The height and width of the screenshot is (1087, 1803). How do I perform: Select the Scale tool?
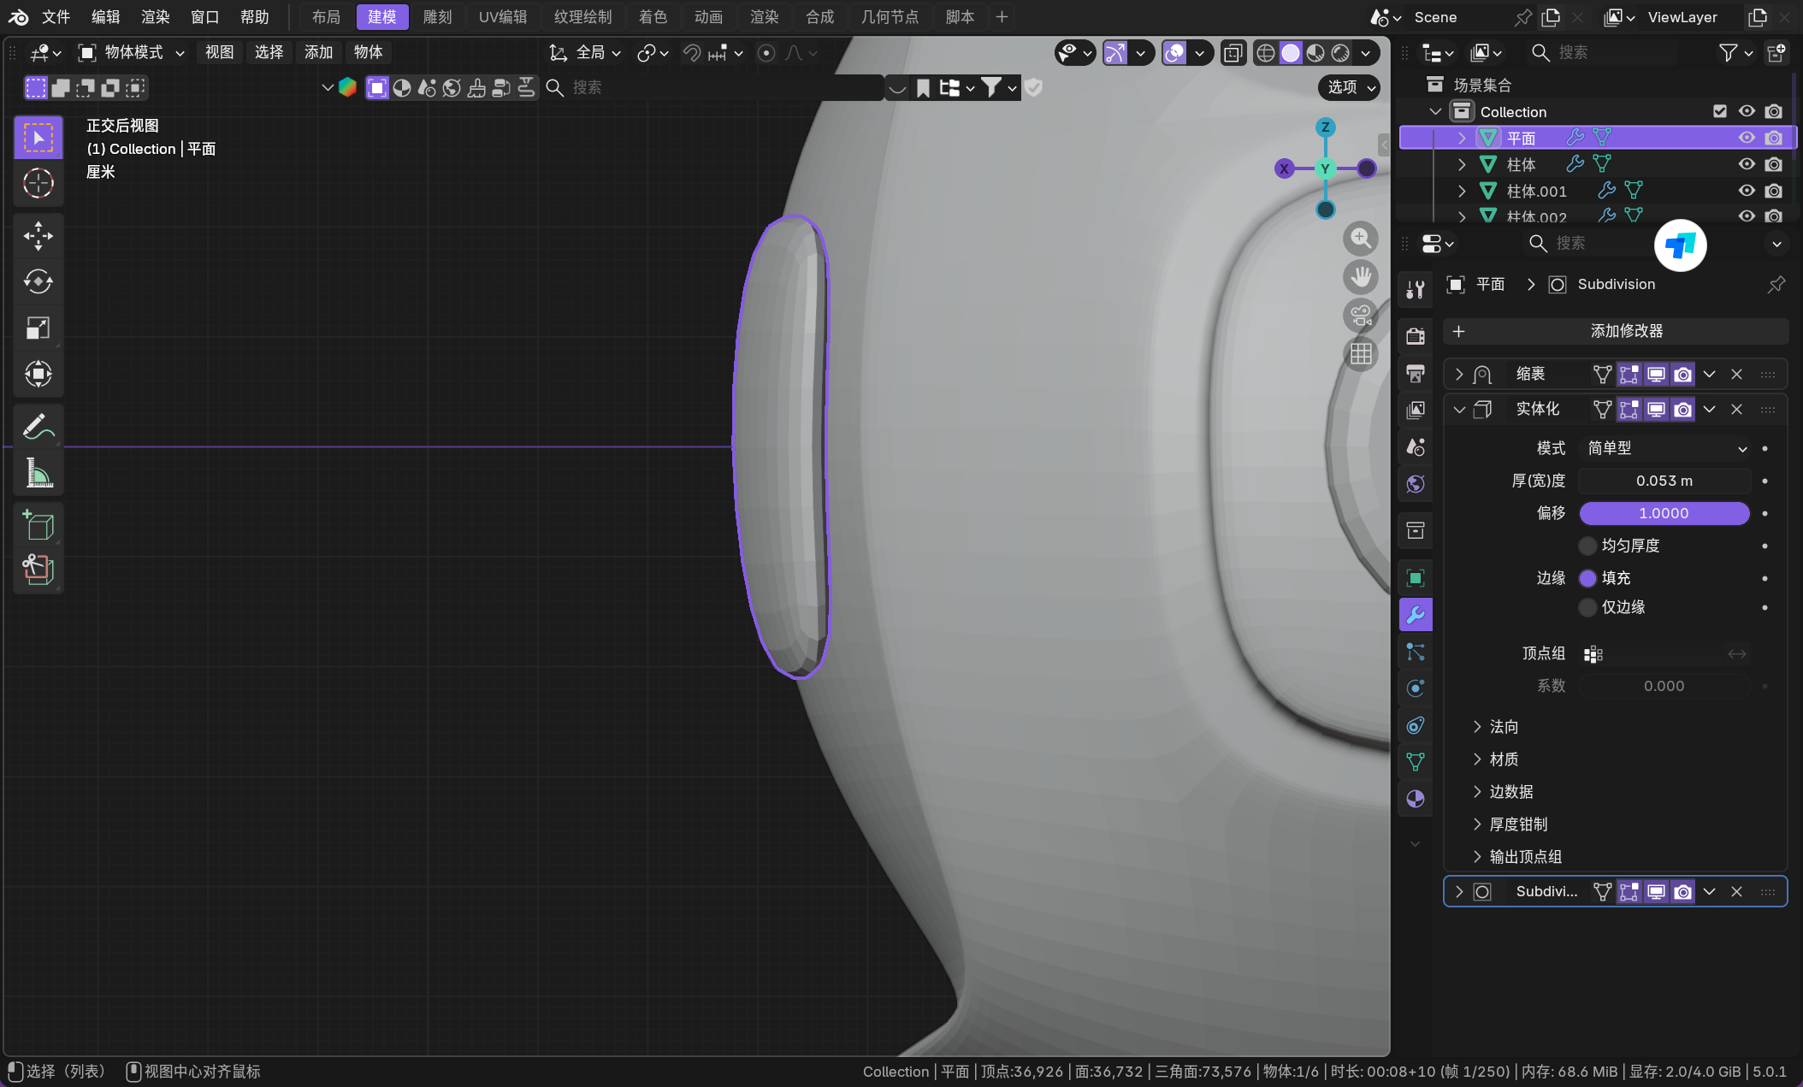pos(38,328)
